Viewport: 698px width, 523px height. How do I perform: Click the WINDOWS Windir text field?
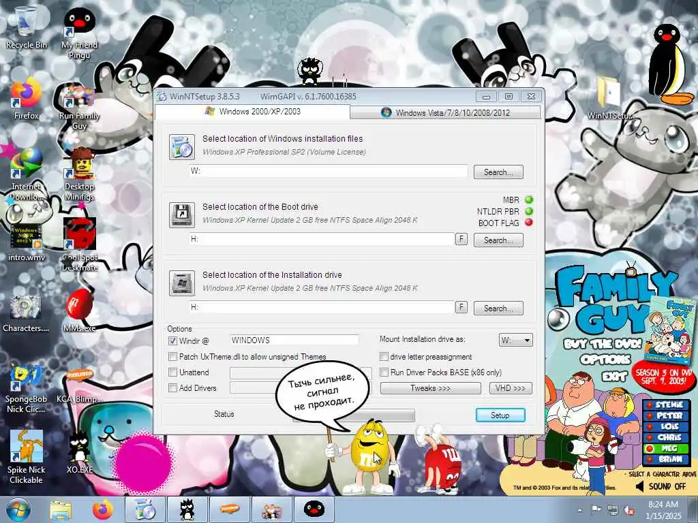[x=294, y=340]
